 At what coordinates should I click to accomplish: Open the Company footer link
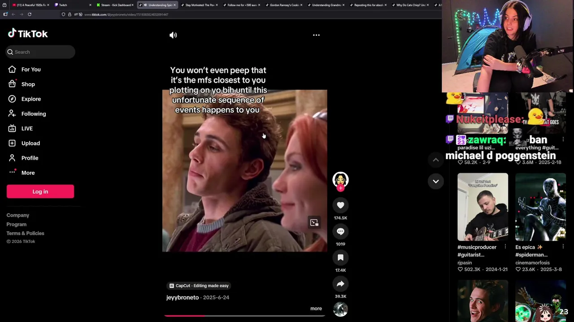[x=18, y=215]
